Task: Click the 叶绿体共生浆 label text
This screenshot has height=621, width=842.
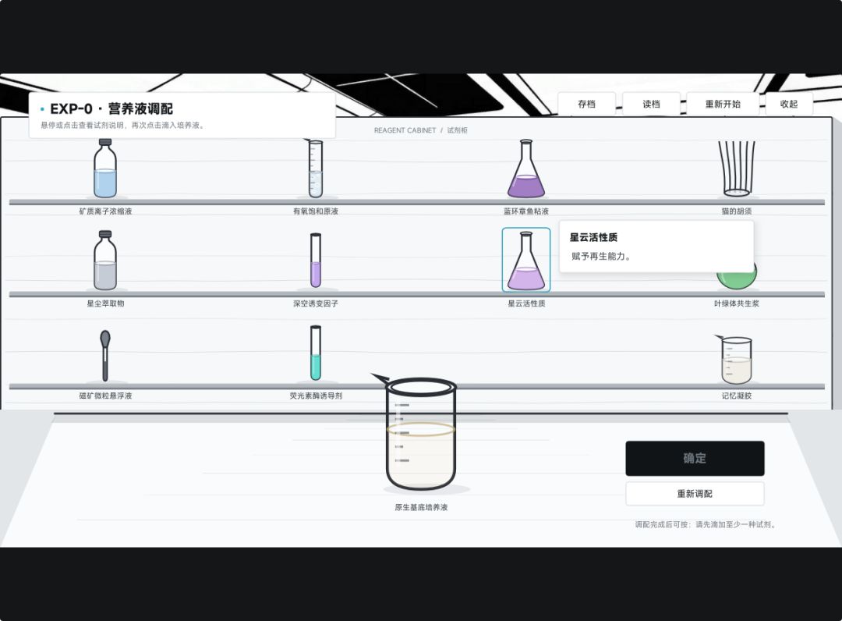Action: click(x=736, y=303)
